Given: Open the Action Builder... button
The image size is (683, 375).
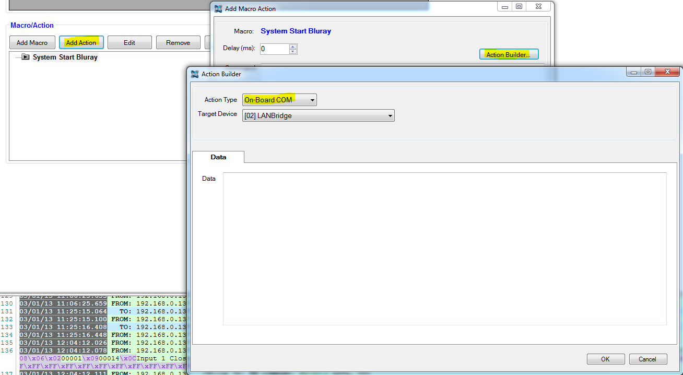Looking at the screenshot, I should point(508,54).
